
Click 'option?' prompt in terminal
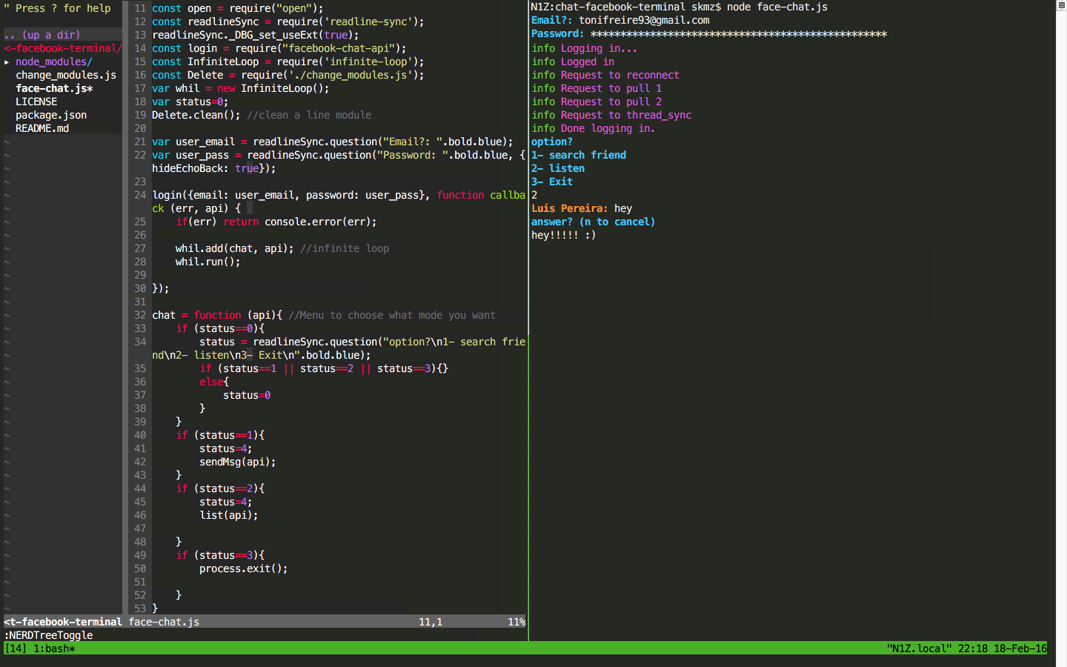(x=552, y=142)
